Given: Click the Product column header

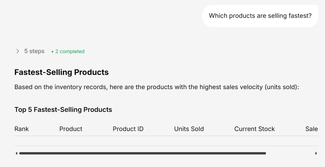Looking at the screenshot, I should point(71,129).
